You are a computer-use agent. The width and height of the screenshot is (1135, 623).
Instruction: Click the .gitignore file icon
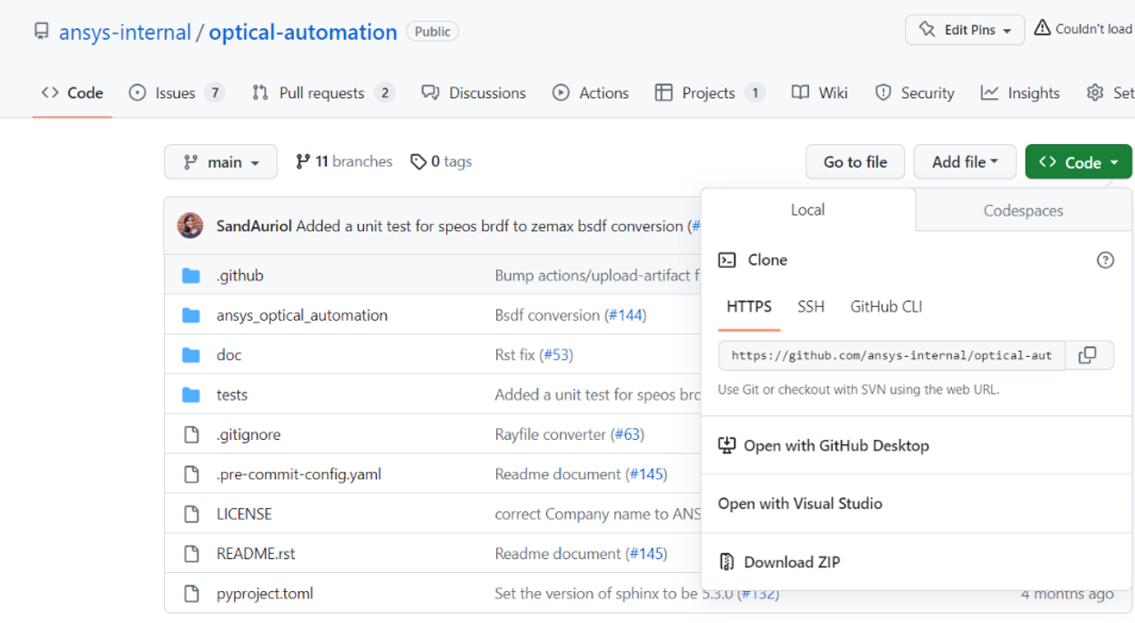coord(191,434)
